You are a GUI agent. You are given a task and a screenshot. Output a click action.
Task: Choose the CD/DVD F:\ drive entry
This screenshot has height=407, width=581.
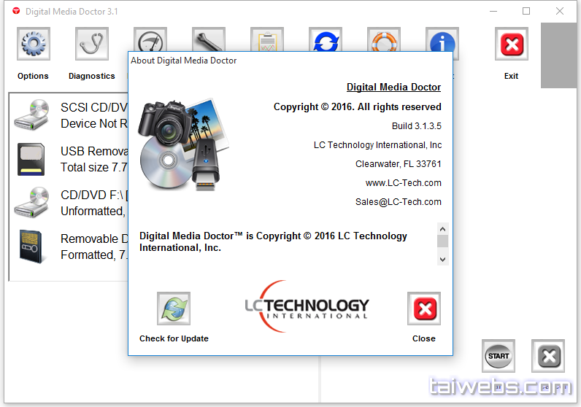[69, 203]
